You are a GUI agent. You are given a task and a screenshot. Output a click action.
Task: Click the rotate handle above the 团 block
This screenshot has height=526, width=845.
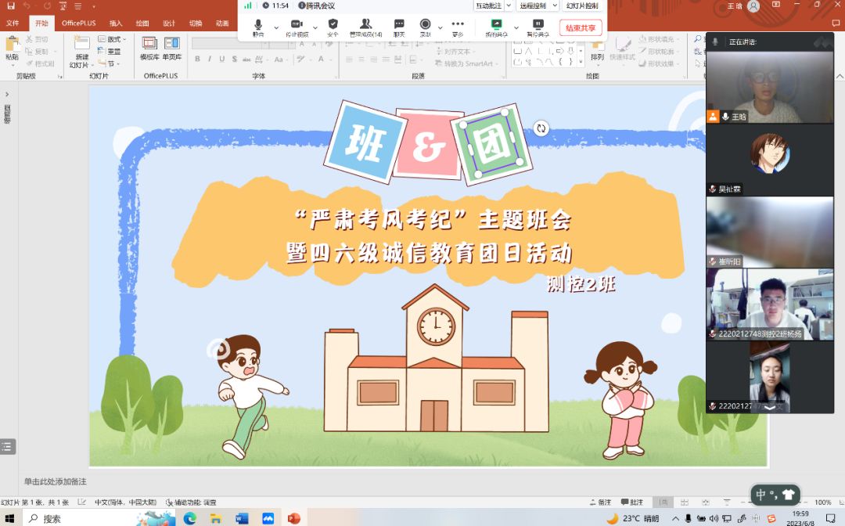pos(541,128)
